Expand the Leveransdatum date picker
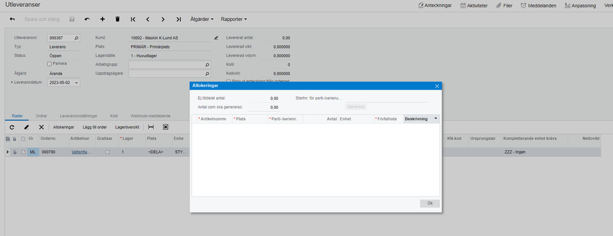 [76, 83]
